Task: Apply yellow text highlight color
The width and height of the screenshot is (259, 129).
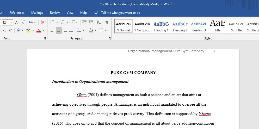Action: point(28,30)
